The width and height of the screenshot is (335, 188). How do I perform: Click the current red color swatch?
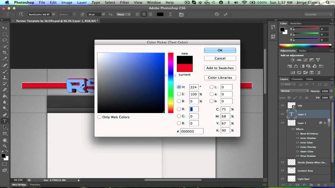pyautogui.click(x=185, y=68)
